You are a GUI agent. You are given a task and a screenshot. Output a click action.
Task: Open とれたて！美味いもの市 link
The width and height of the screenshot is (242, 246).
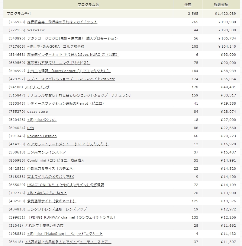click(44, 226)
